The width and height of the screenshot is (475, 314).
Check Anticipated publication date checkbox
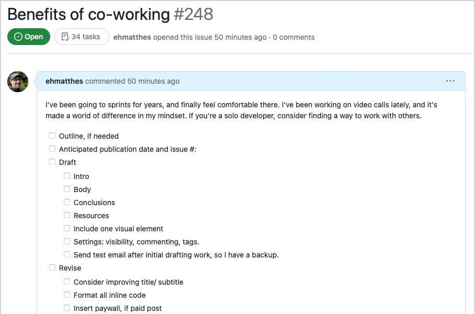click(52, 148)
